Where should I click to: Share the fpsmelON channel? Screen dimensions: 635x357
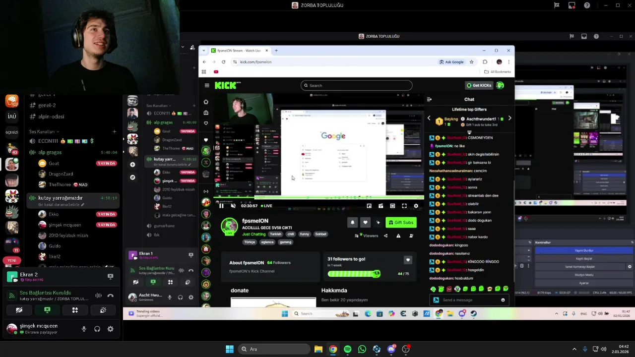click(385, 236)
